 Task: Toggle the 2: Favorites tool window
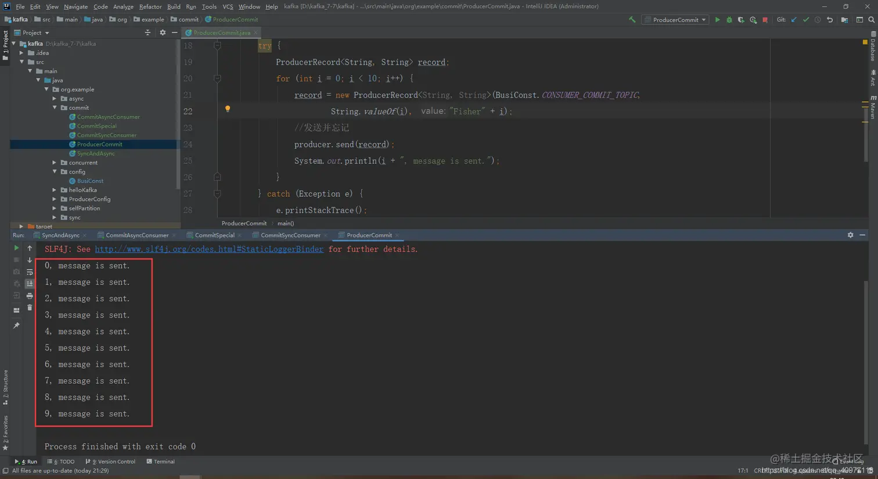click(x=5, y=433)
